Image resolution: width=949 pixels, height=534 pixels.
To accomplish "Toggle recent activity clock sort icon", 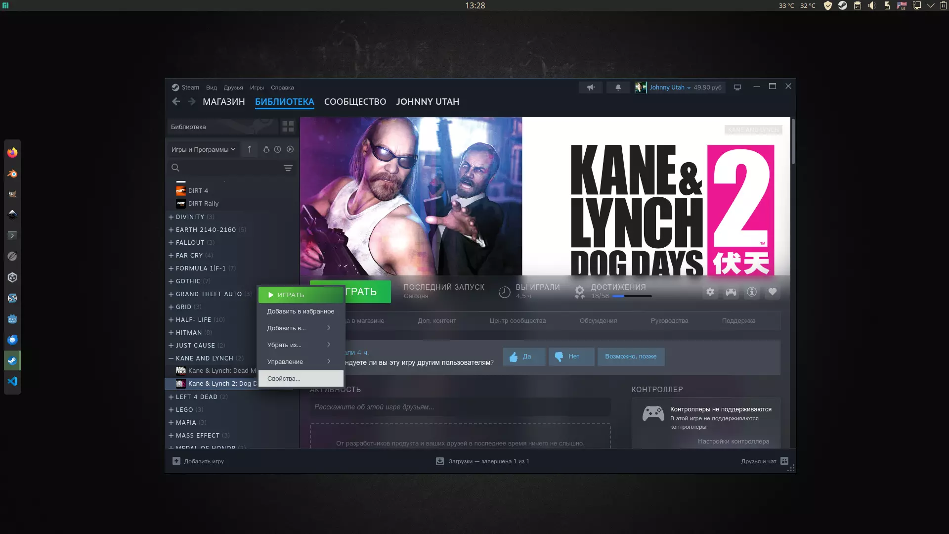I will coord(277,149).
